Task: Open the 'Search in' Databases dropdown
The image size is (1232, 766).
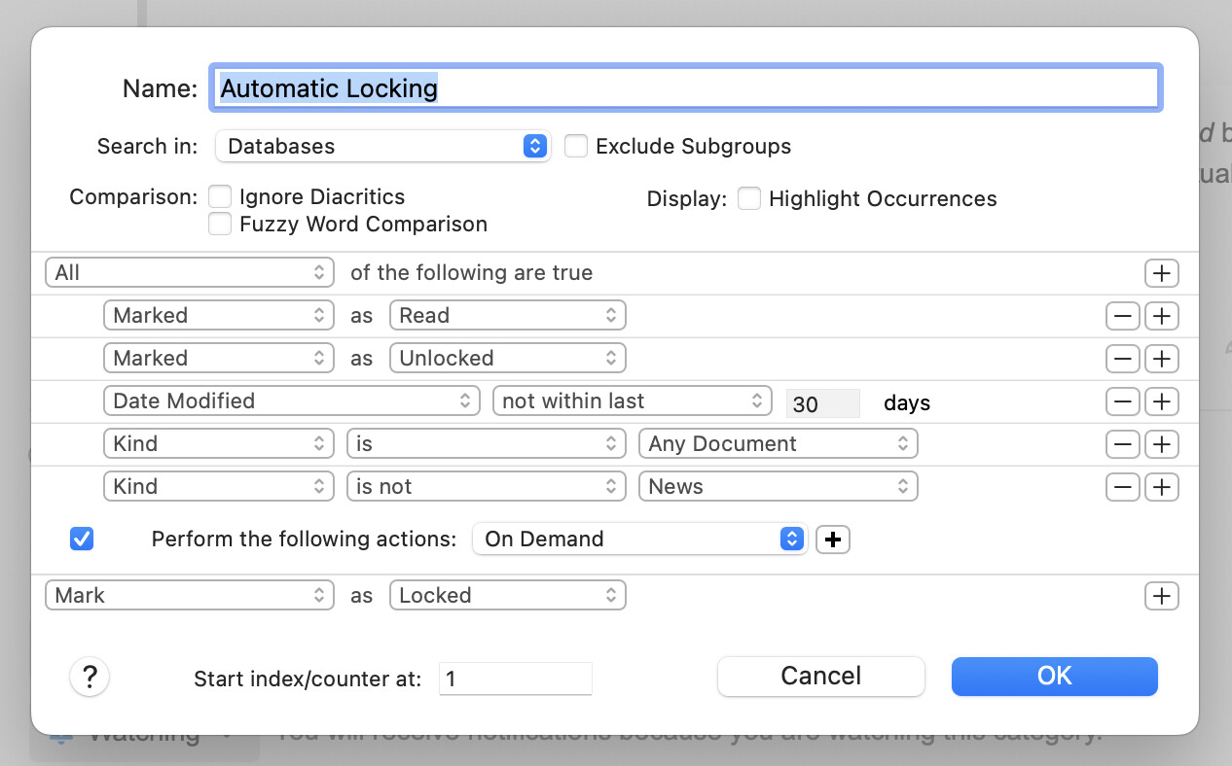Action: coord(383,147)
